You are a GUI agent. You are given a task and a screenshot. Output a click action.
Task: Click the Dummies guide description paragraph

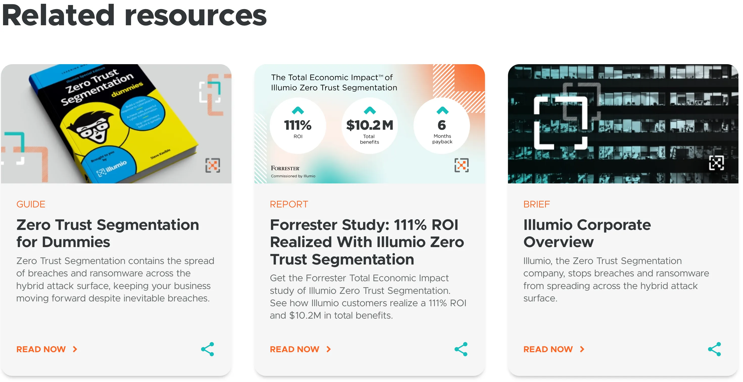115,279
